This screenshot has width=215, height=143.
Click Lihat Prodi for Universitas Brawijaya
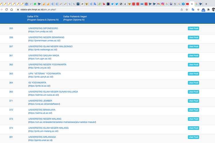tap(193, 110)
